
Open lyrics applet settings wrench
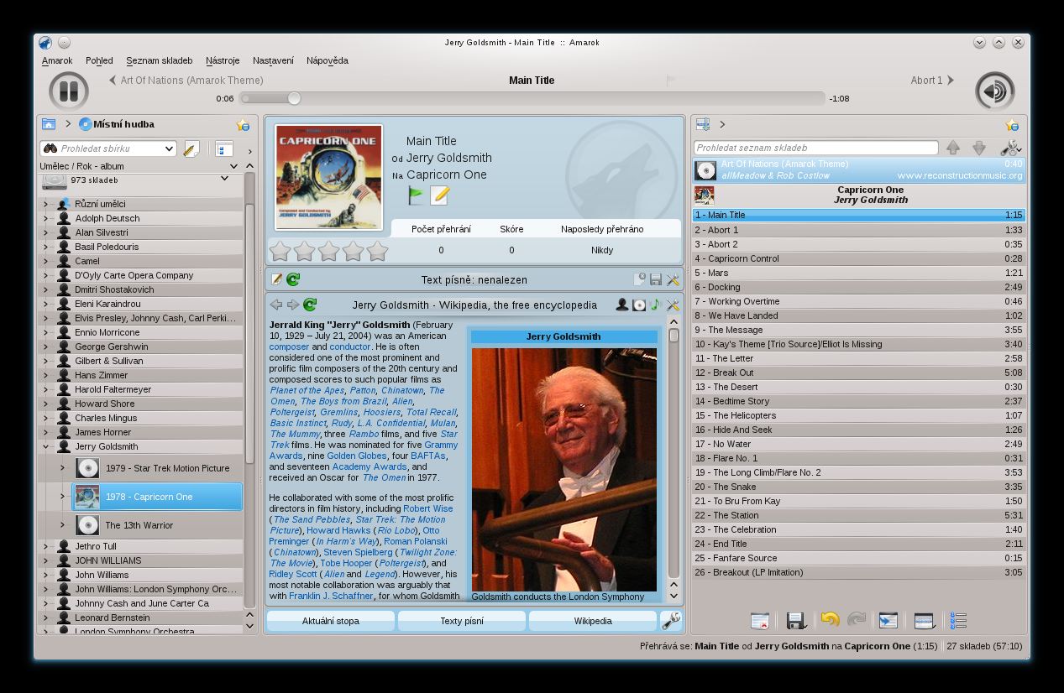point(673,279)
